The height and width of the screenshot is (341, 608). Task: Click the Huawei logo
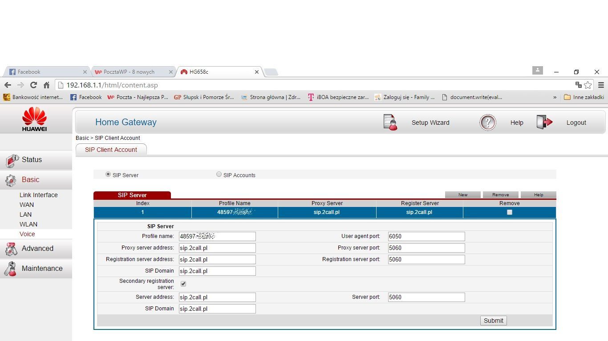34,119
